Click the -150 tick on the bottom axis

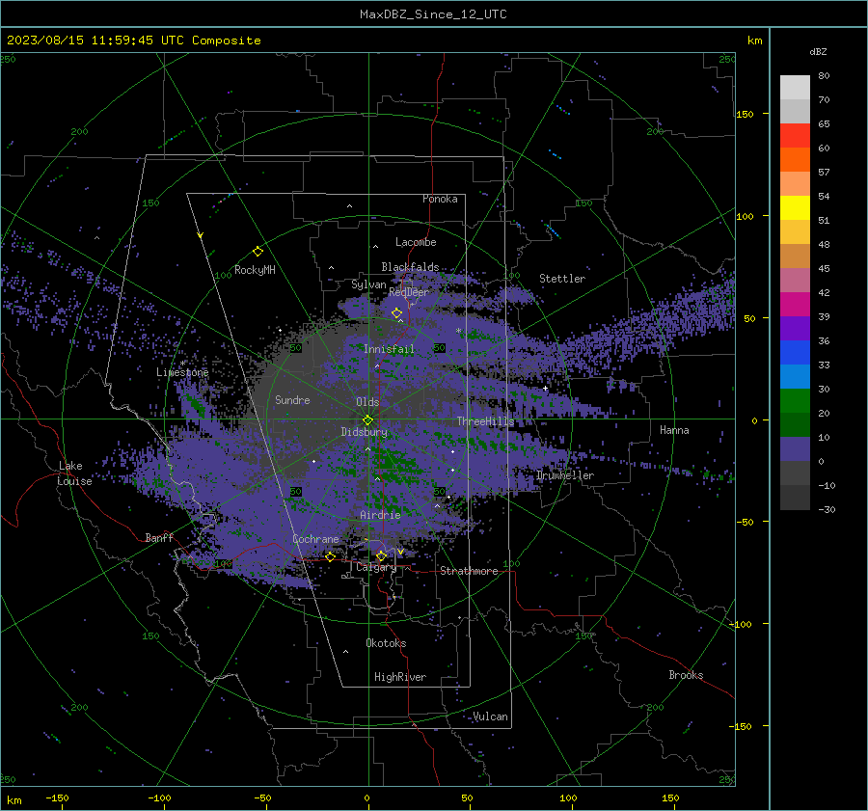pos(57,798)
